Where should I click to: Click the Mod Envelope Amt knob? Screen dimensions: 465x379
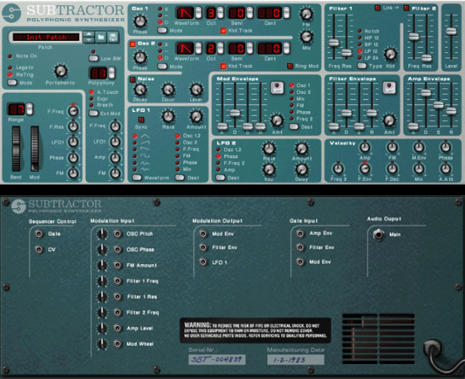(x=277, y=120)
